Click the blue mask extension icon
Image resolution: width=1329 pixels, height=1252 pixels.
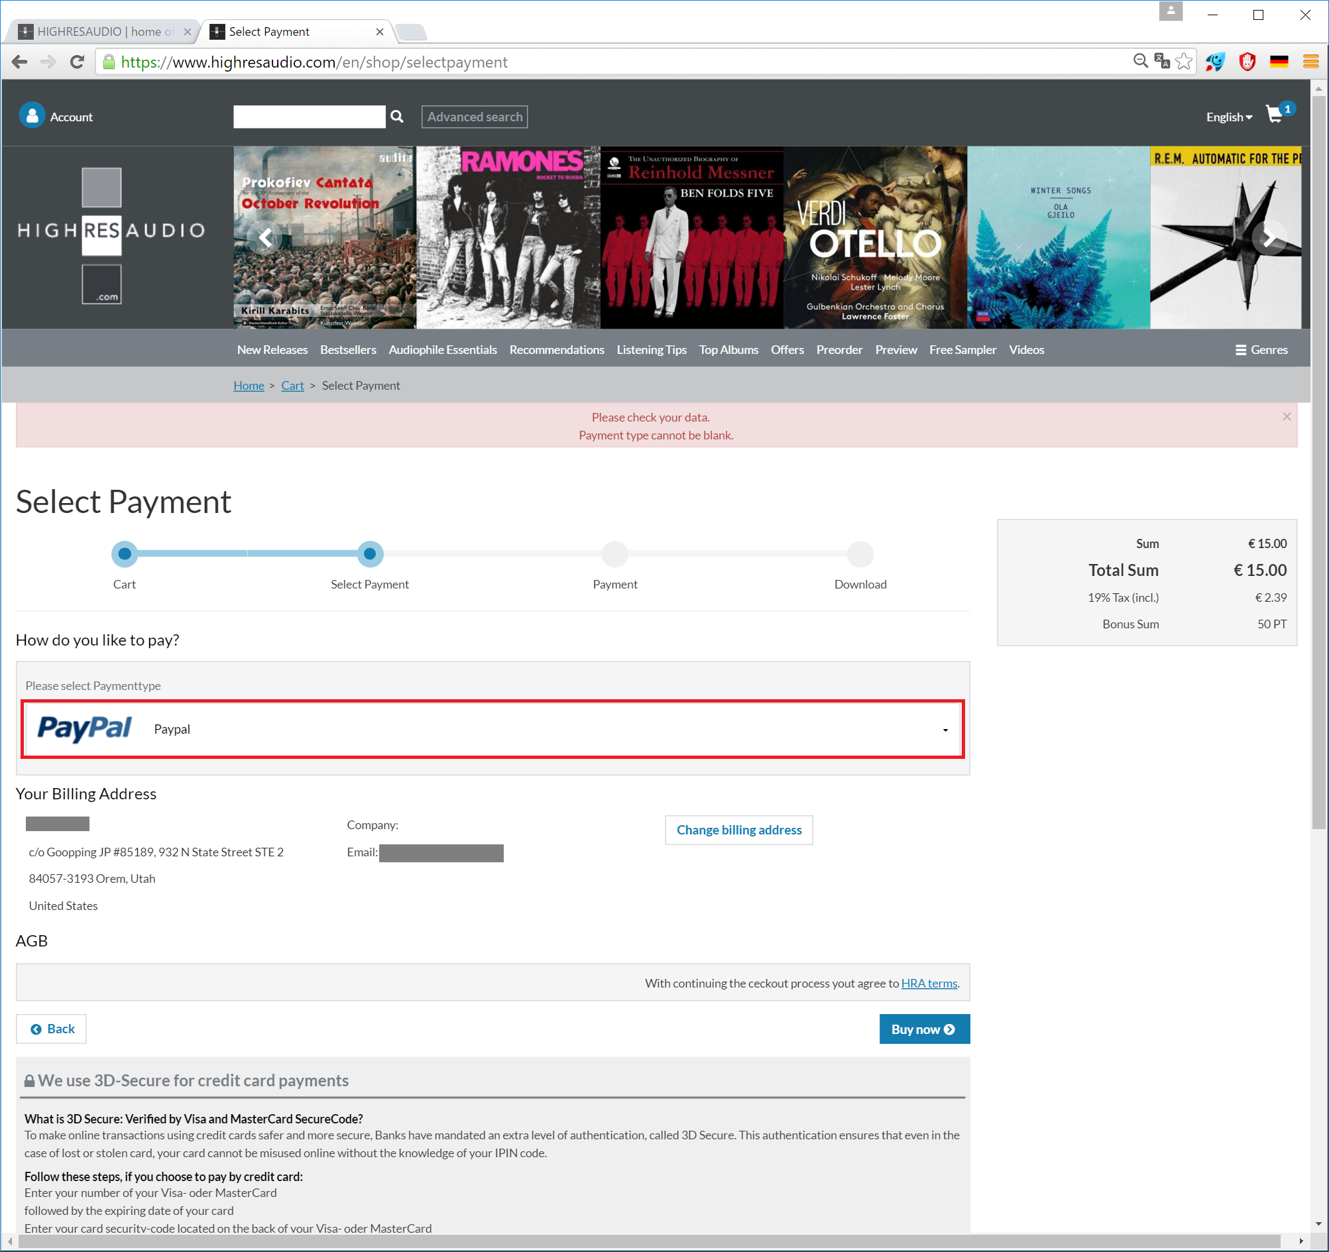pos(1216,62)
